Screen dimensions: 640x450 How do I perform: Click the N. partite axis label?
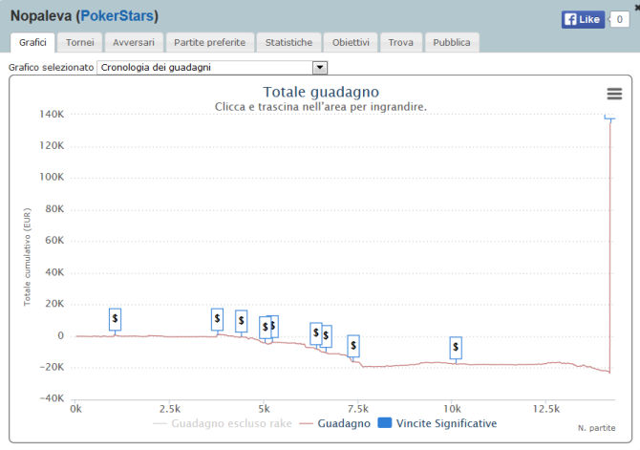tap(596, 428)
